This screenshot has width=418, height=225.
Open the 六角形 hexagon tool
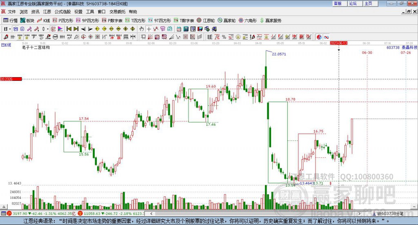pos(248,20)
